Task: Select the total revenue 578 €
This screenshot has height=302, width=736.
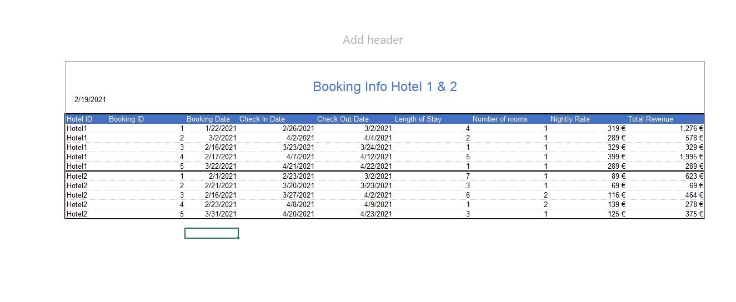Action: pos(694,138)
